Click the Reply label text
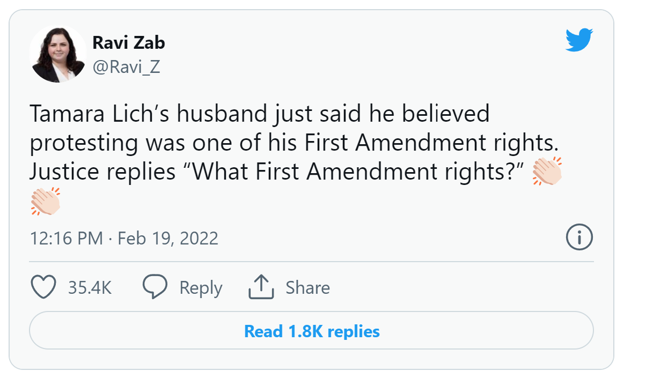 click(x=201, y=287)
